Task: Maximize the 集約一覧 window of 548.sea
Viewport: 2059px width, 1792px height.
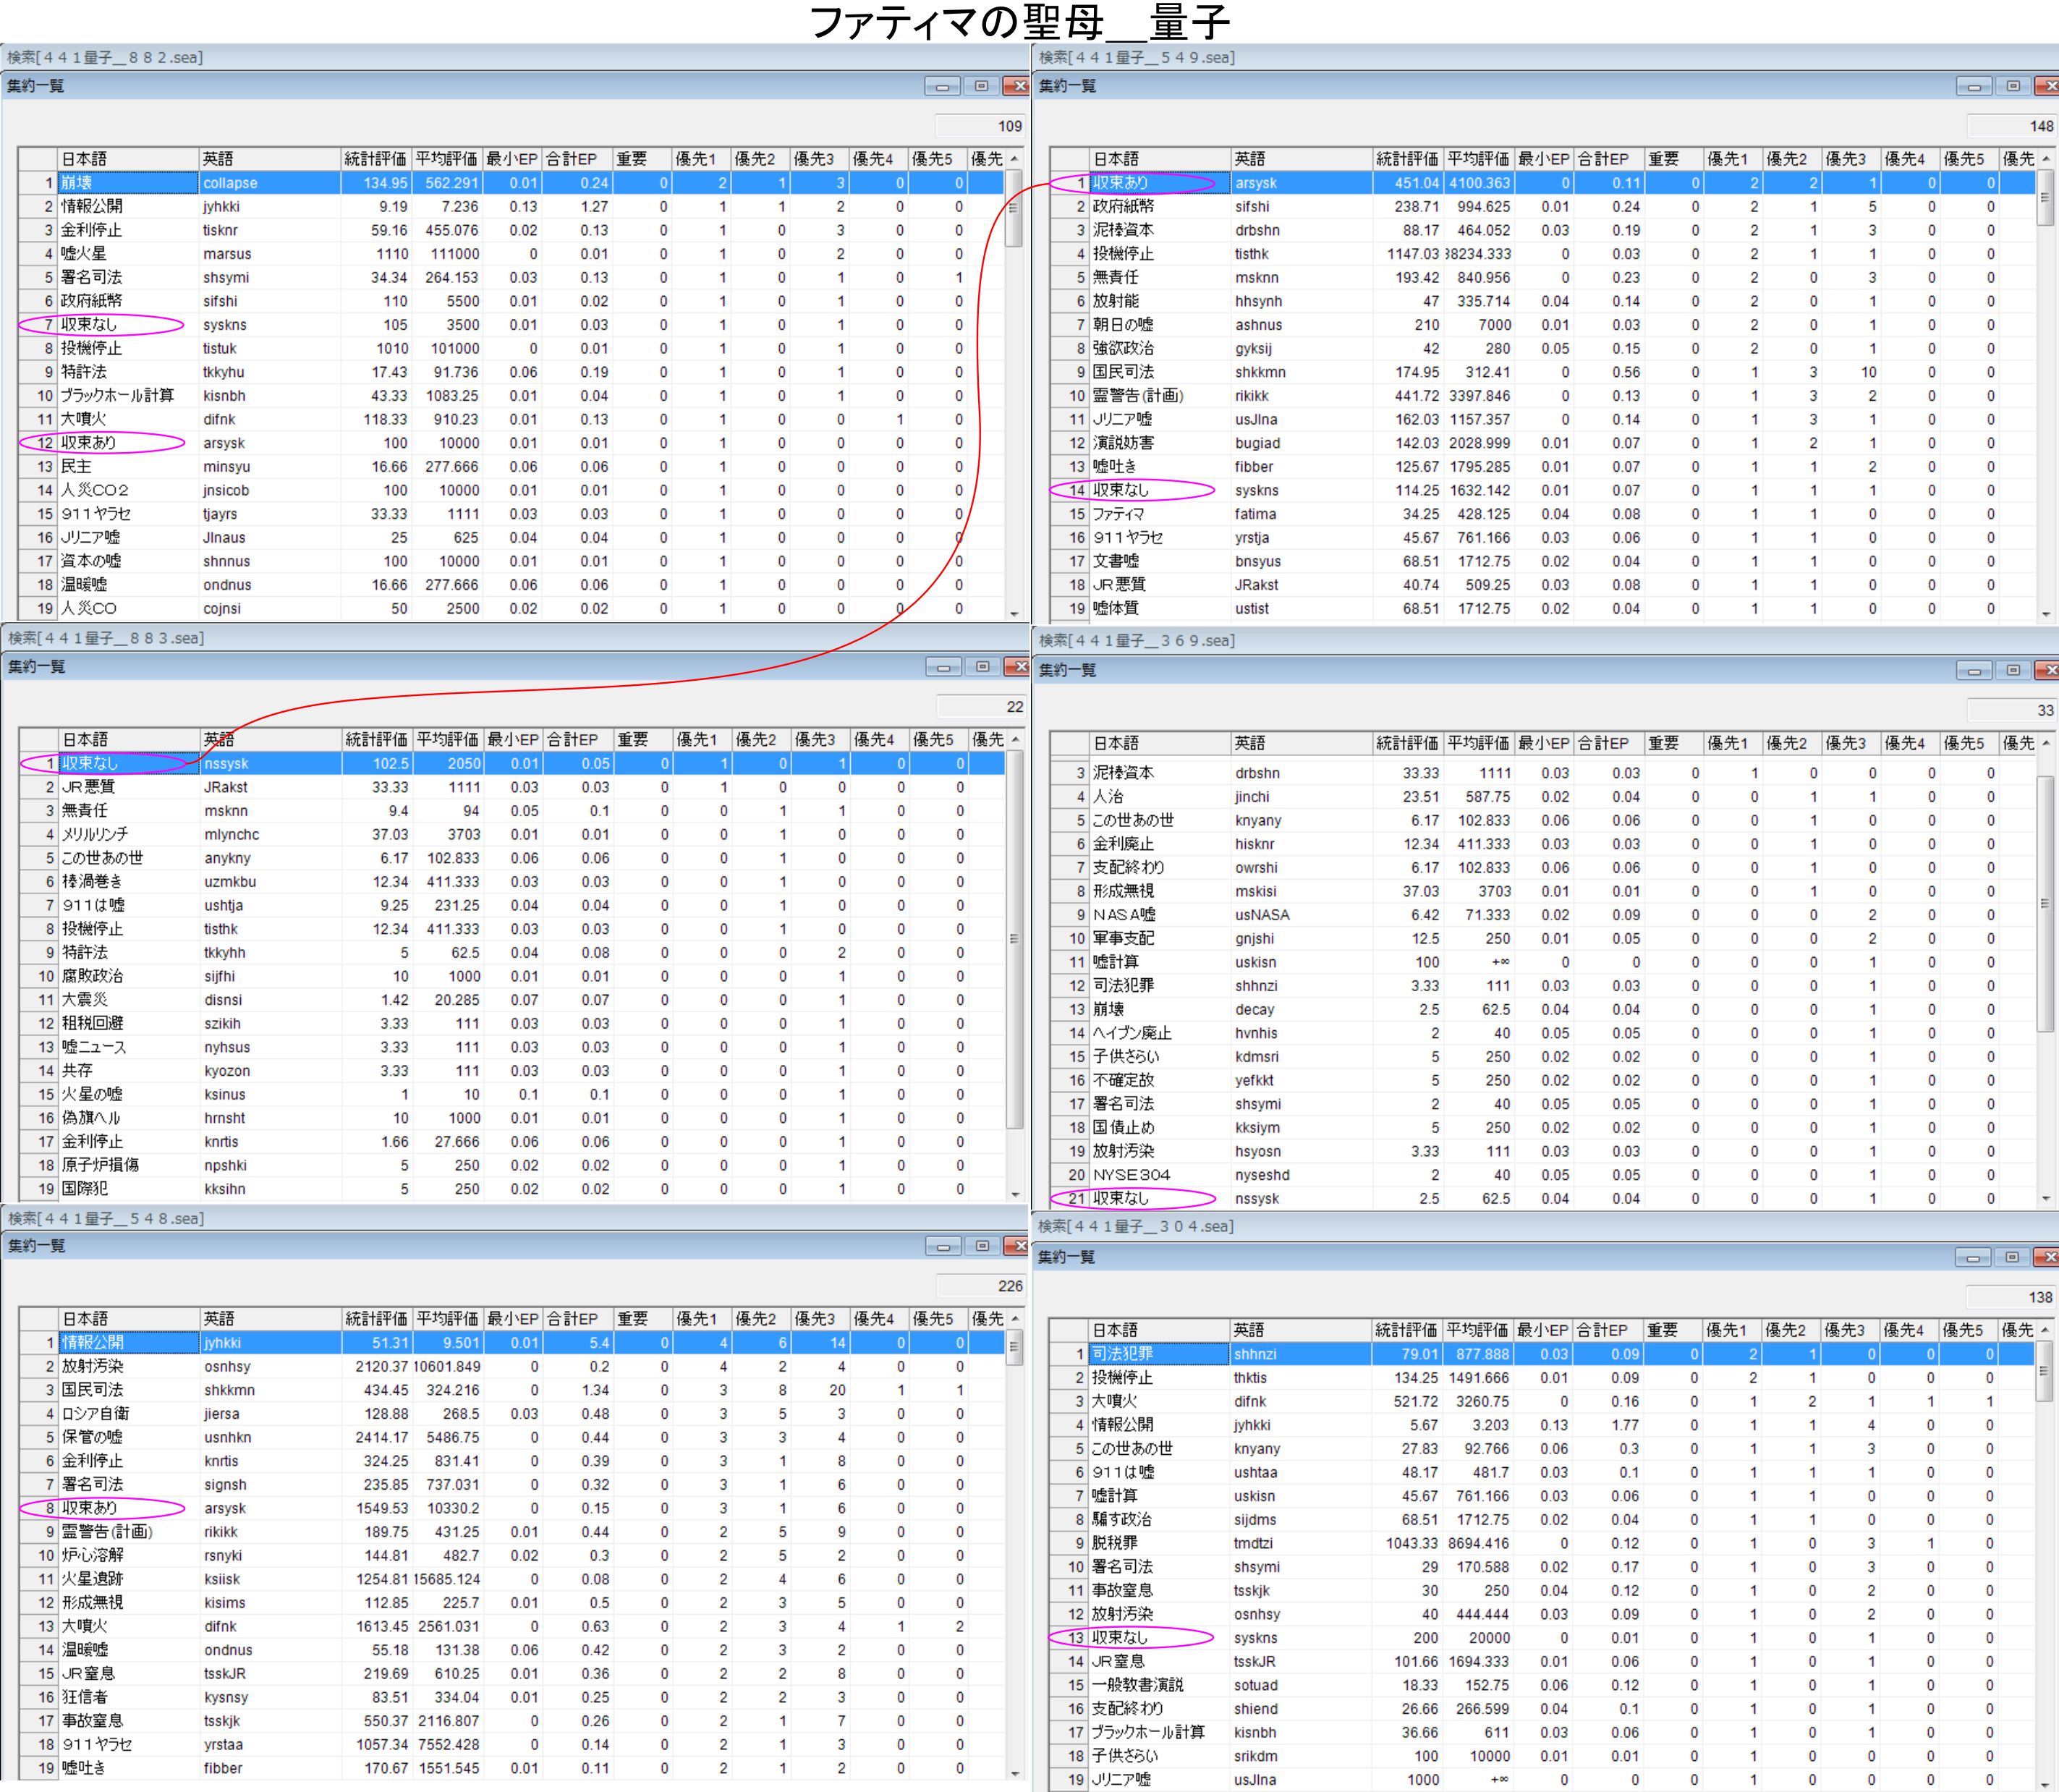Action: pos(981,1246)
